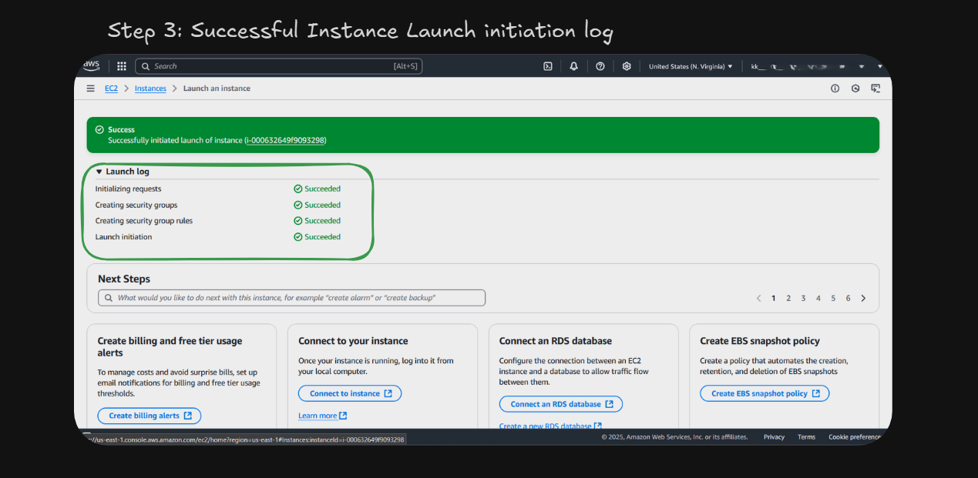Go to next page of next steps
Viewport: 978px width, 478px height.
pyautogui.click(x=863, y=298)
